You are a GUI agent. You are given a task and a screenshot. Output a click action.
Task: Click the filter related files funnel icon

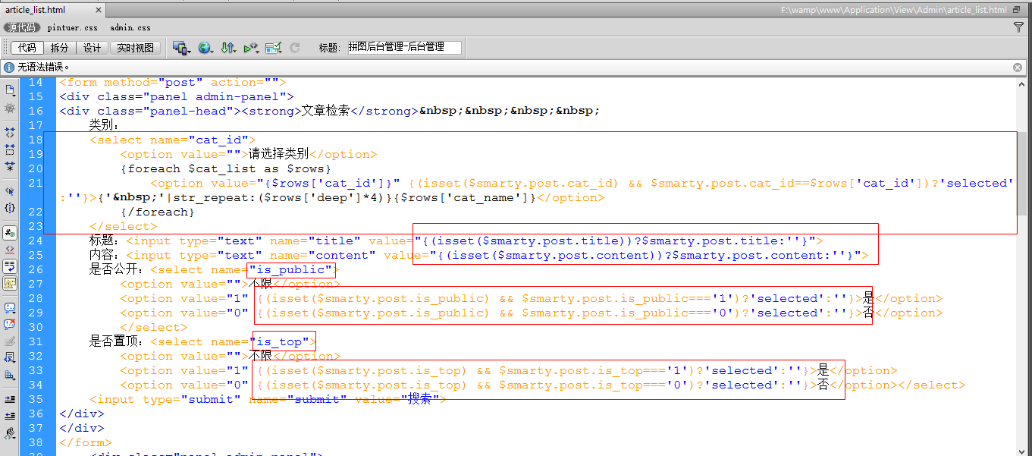[1018, 27]
